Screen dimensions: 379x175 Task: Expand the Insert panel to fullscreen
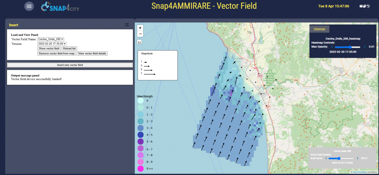(127, 25)
